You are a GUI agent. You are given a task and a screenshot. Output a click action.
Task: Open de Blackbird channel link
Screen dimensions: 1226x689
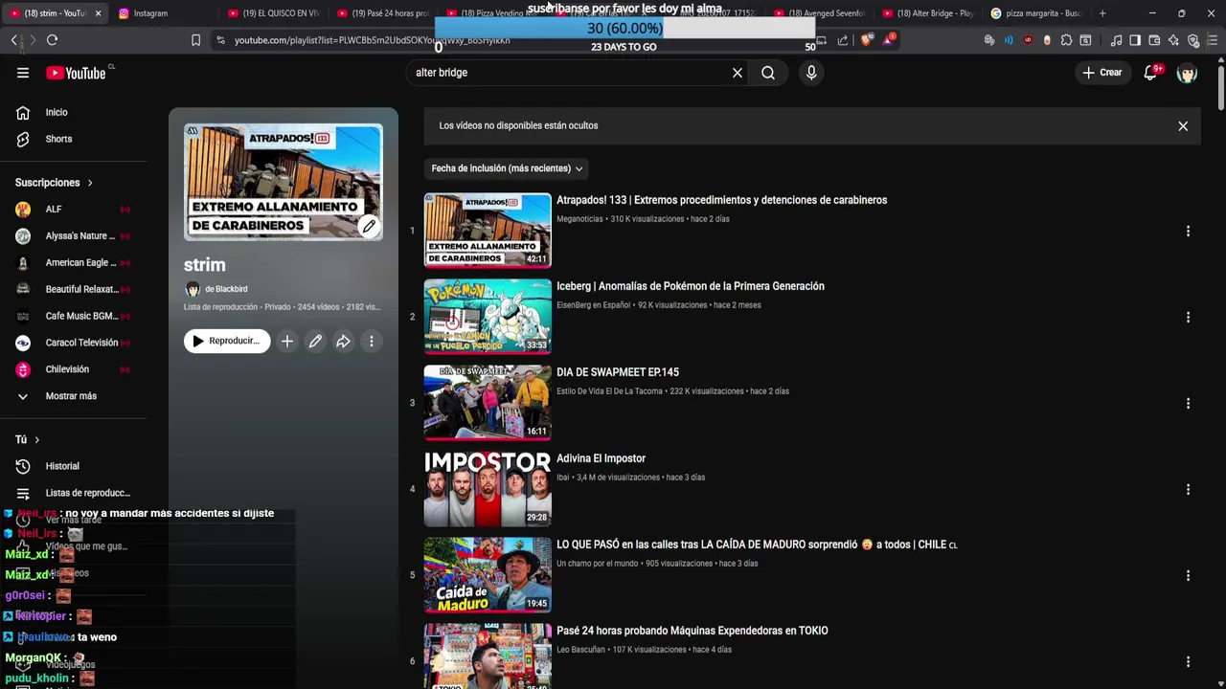tap(226, 289)
